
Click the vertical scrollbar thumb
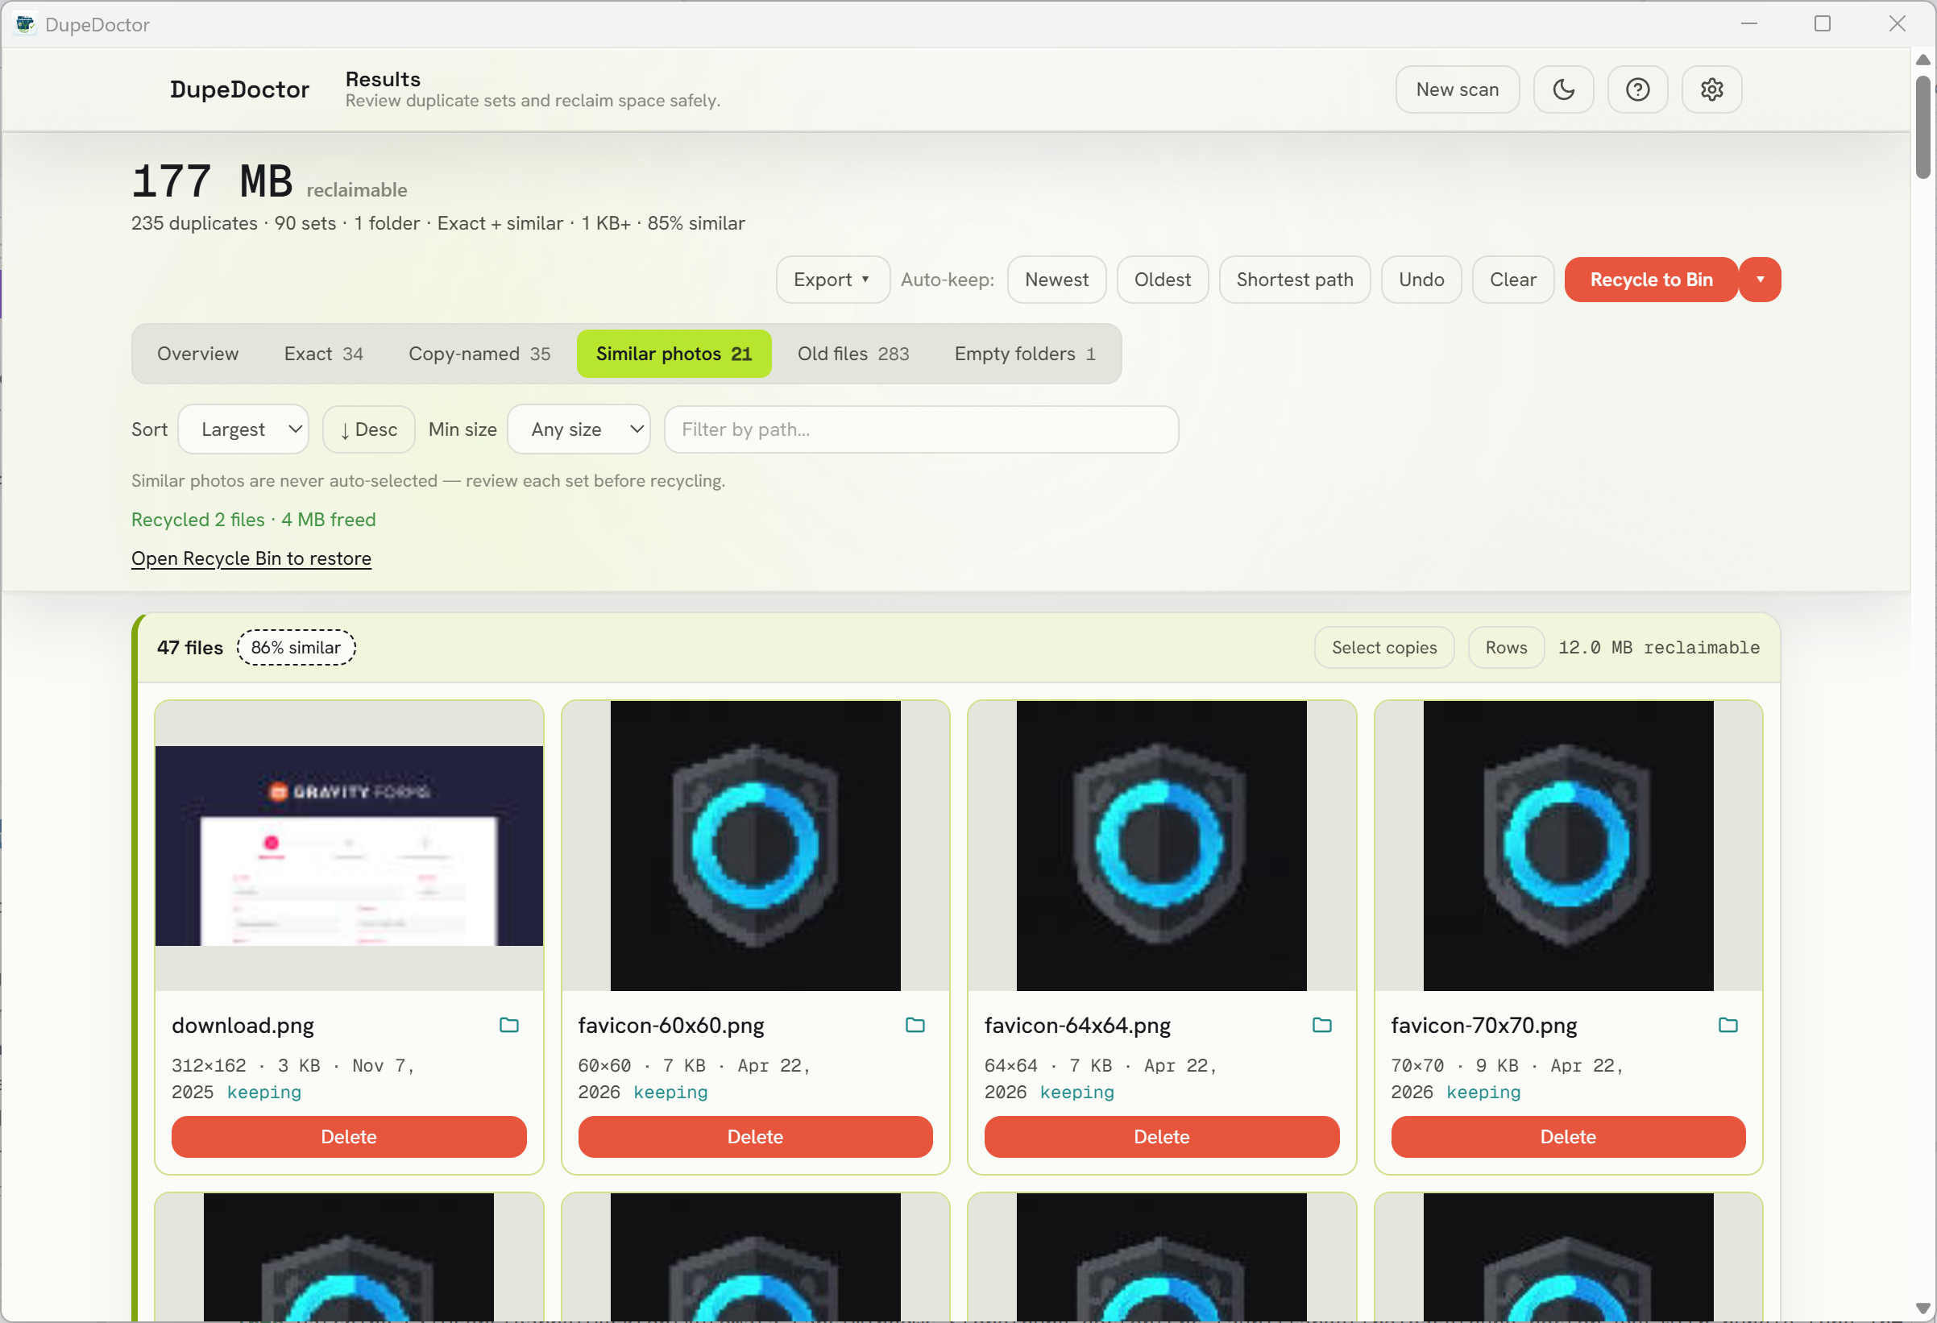click(1922, 126)
